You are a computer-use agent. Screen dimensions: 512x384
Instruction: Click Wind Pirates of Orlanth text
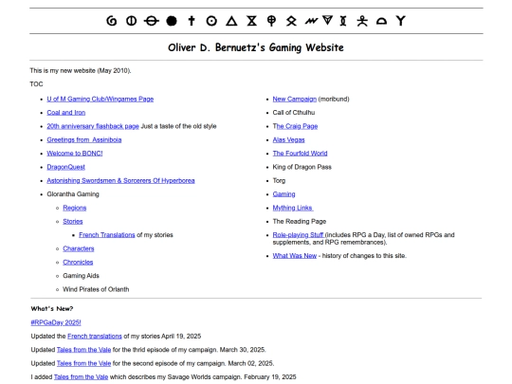pyautogui.click(x=96, y=289)
